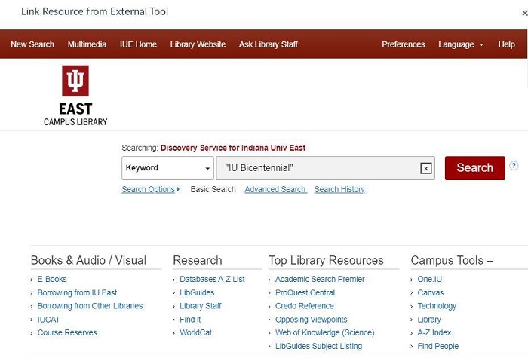528x358 pixels.
Task: Open the Keyword field dropdown
Action: pos(167,168)
